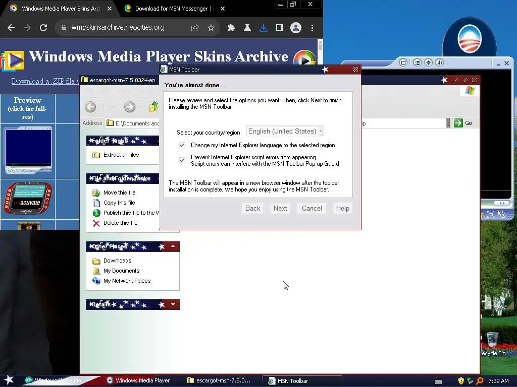Toggle Prevent Internet Explorer script errors checkbox
The image size is (517, 387).
pos(182,160)
